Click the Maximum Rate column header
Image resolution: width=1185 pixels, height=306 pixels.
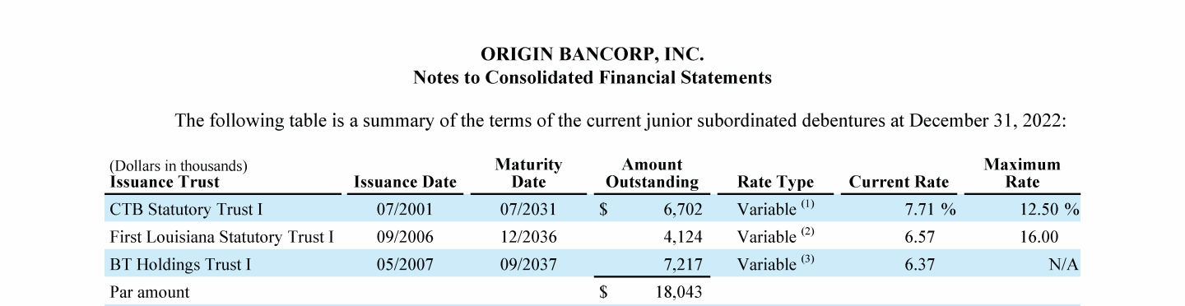(x=1022, y=174)
